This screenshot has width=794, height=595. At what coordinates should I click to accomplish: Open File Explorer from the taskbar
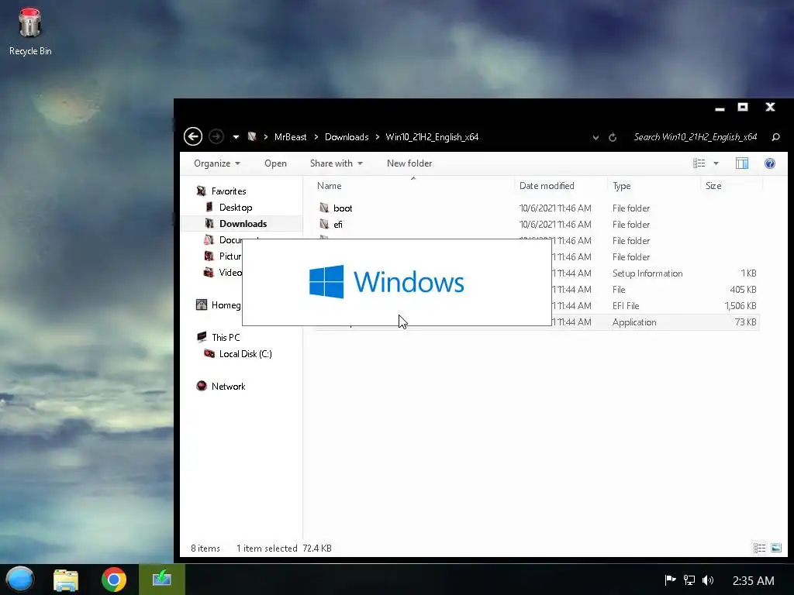(x=66, y=580)
